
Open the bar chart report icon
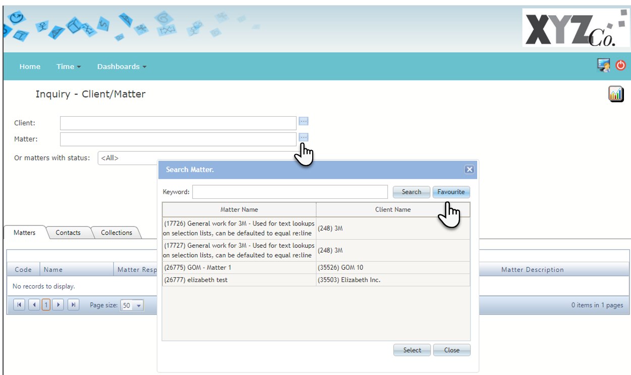point(616,94)
